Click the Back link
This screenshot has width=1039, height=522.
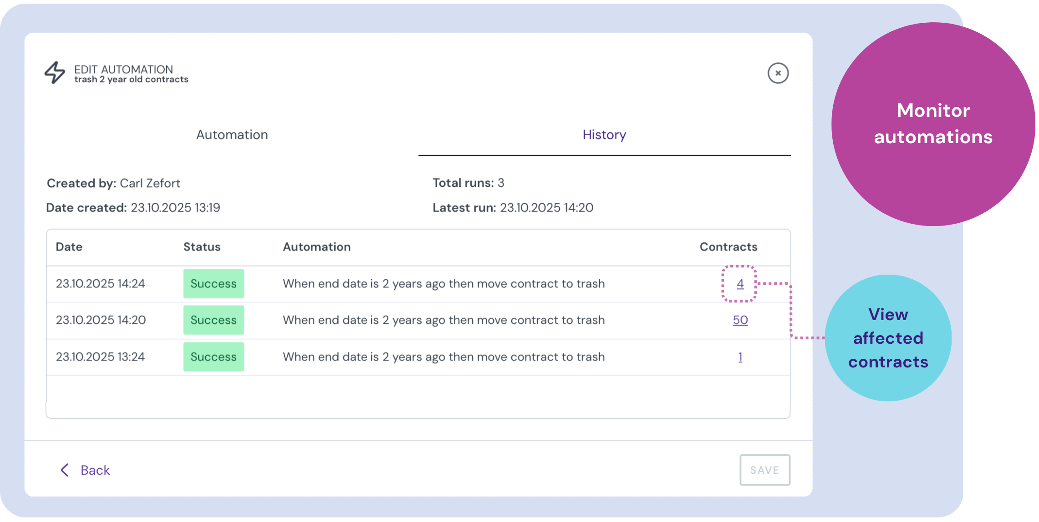point(95,470)
